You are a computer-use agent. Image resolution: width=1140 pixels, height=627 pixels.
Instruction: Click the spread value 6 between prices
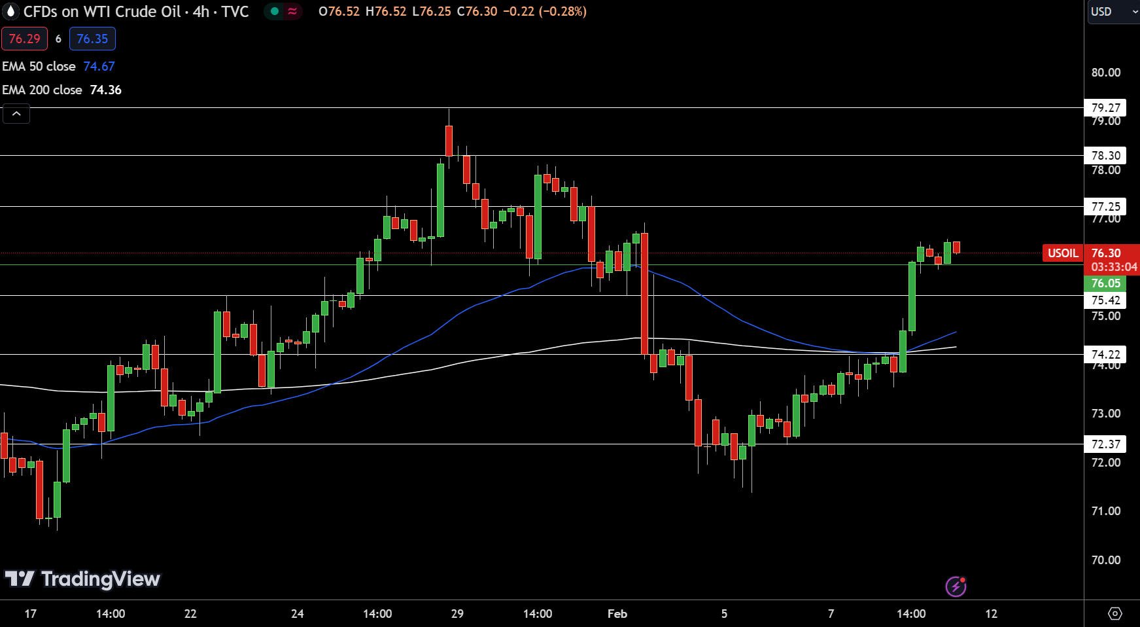pyautogui.click(x=58, y=39)
